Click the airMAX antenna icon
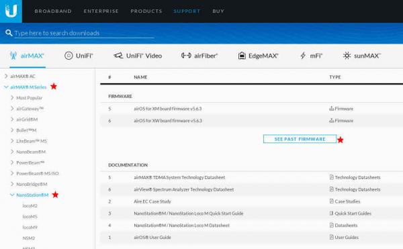Viewport: 403px width, 249px height. 13,56
